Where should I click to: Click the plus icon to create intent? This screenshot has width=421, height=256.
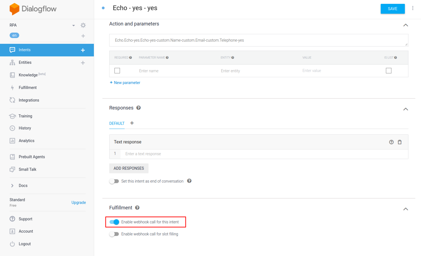83,50
